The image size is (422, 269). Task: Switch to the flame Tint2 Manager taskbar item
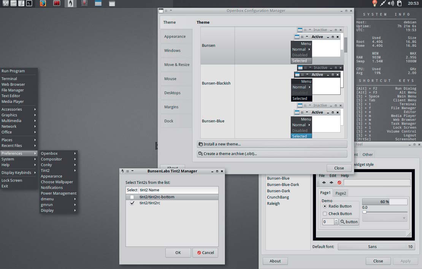coord(70,3)
